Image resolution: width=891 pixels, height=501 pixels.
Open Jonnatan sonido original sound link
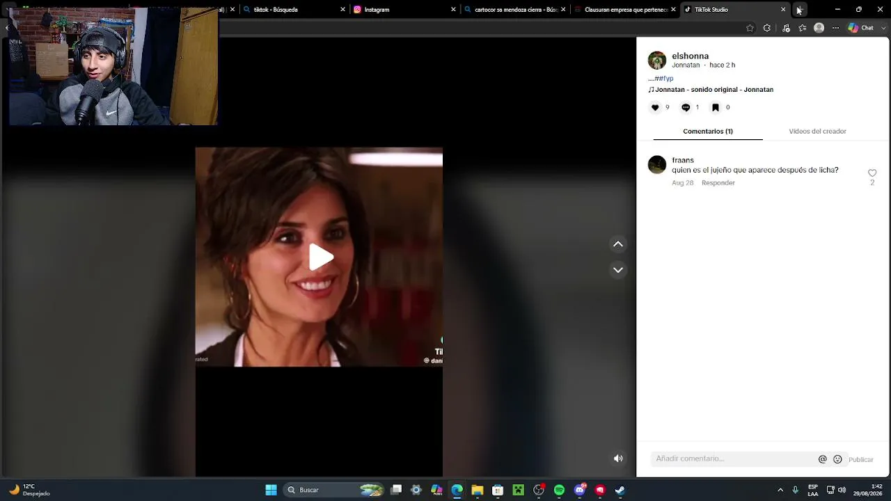coord(711,90)
